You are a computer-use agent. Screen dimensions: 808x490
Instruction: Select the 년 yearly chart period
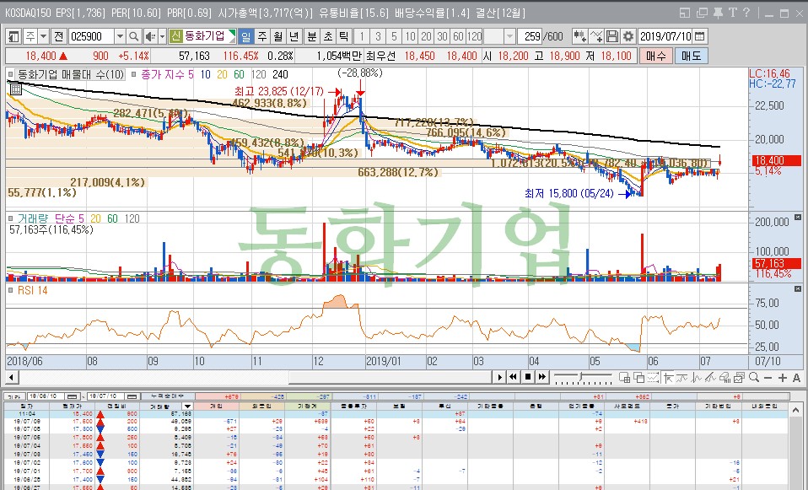tap(294, 36)
